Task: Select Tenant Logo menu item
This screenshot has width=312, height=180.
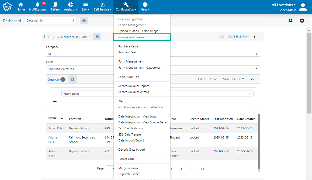Action: tap(126, 159)
